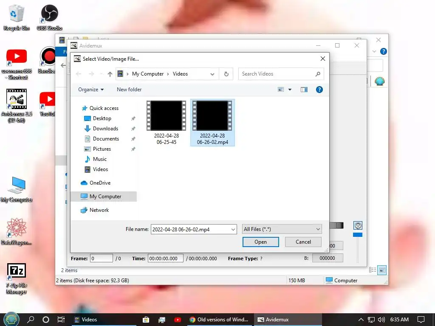
Task: Open 7-Zip File Manager desktop shortcut
Action: coord(17,278)
